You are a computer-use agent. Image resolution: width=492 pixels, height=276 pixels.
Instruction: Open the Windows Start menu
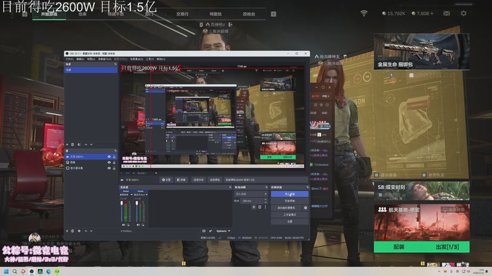point(6,272)
